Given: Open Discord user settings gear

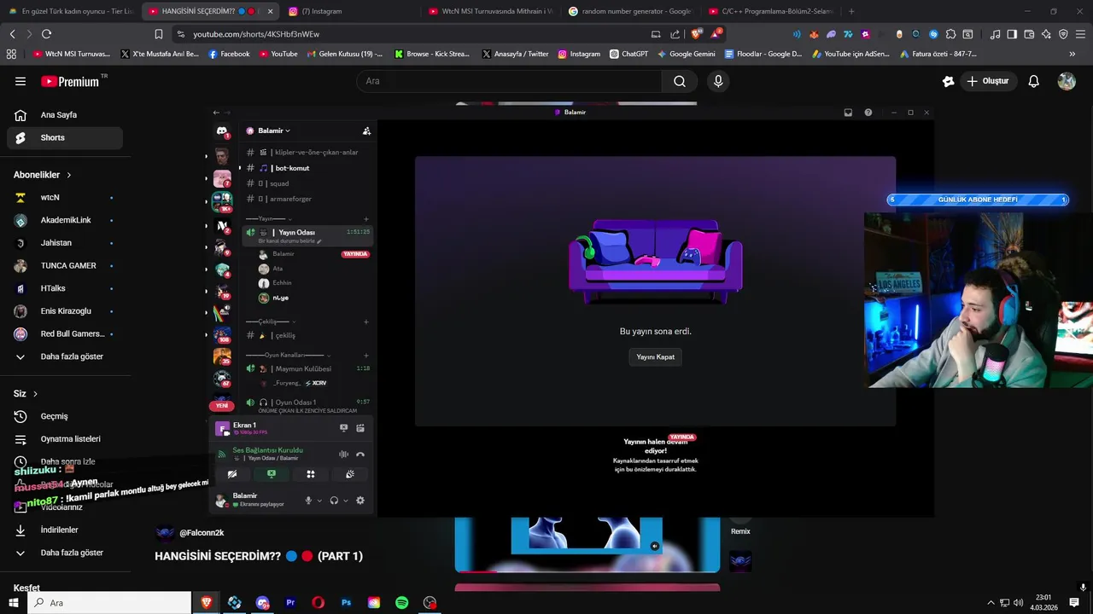Looking at the screenshot, I should (359, 501).
